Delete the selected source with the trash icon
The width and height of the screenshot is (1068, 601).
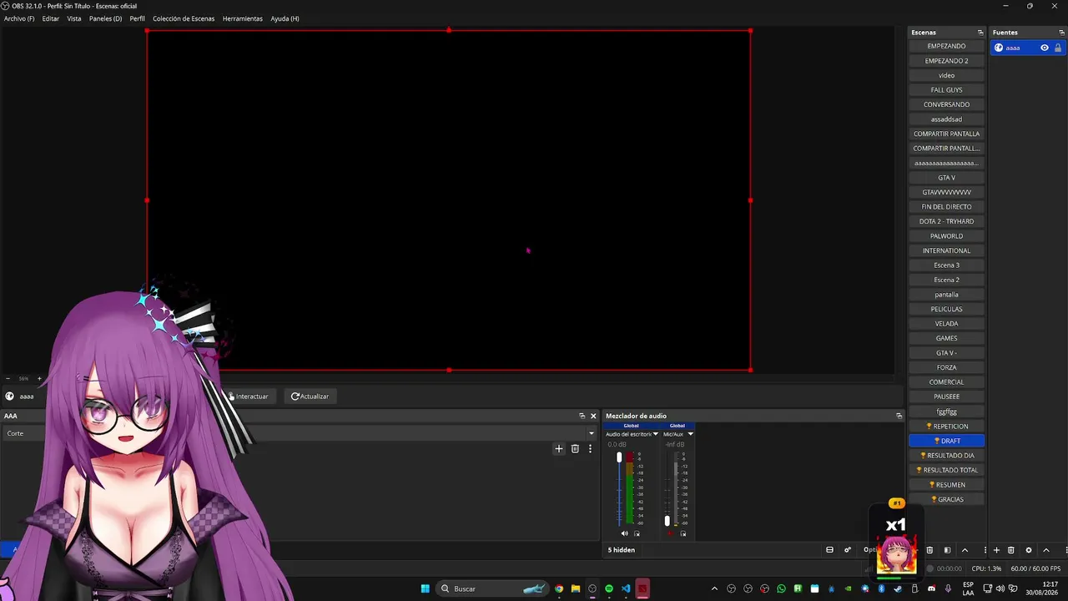coord(1011,550)
